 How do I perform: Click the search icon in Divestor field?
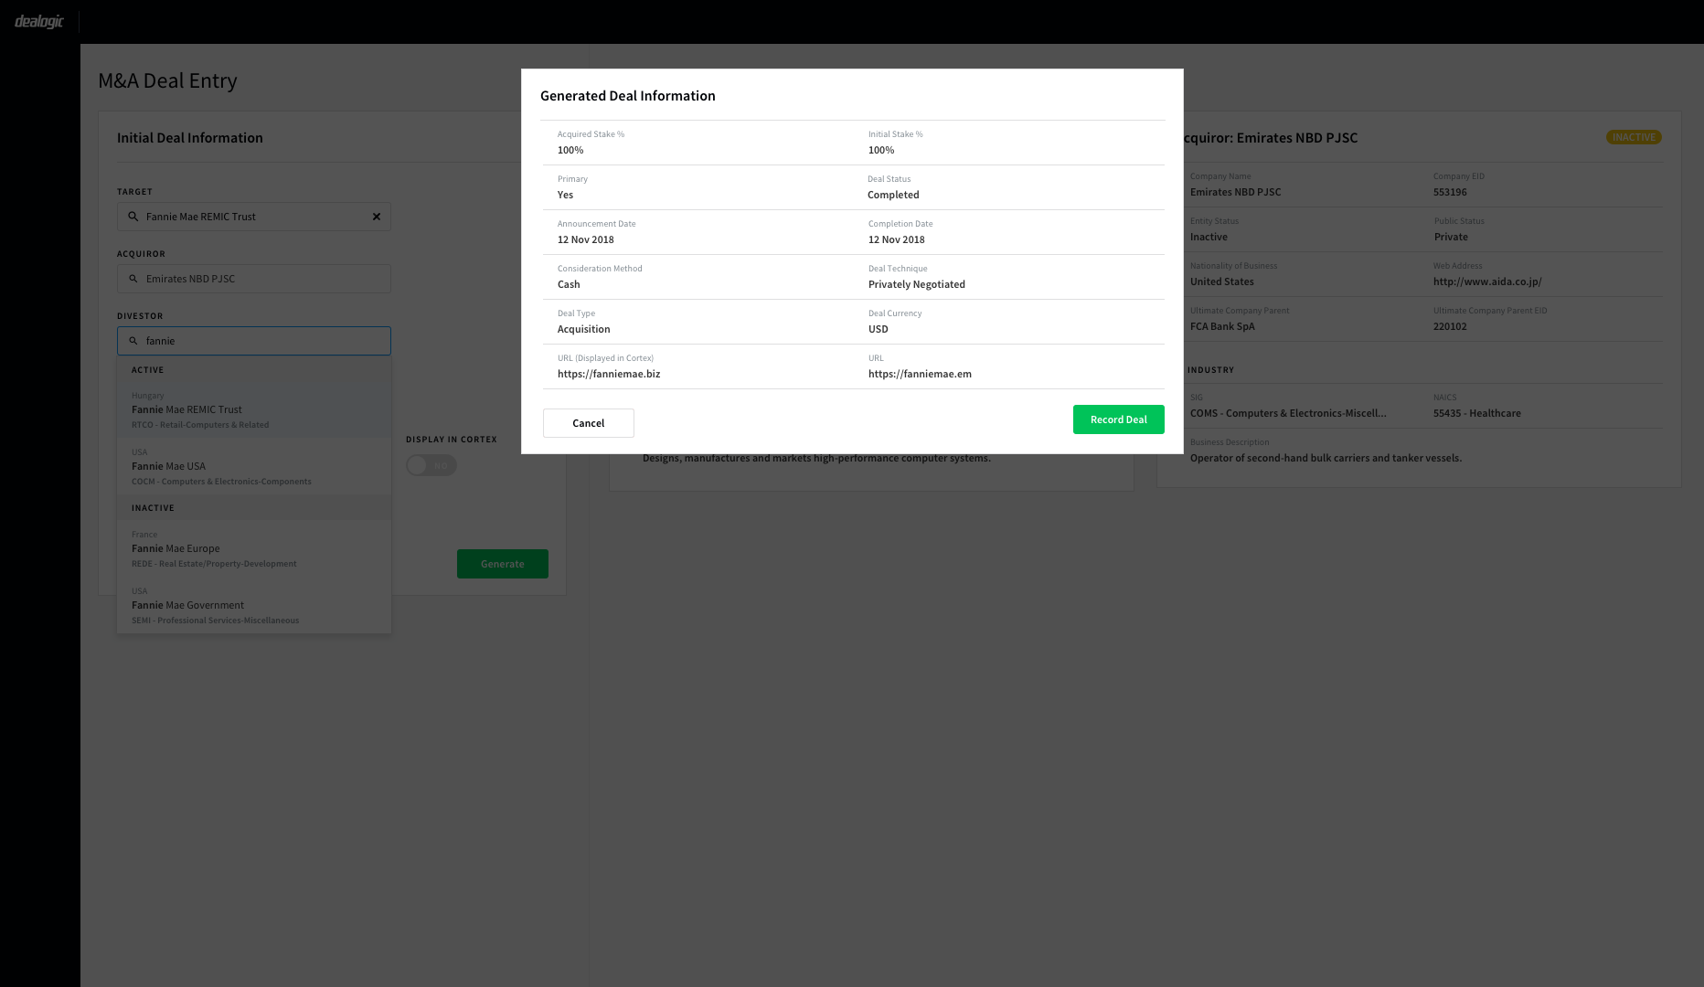coord(133,341)
